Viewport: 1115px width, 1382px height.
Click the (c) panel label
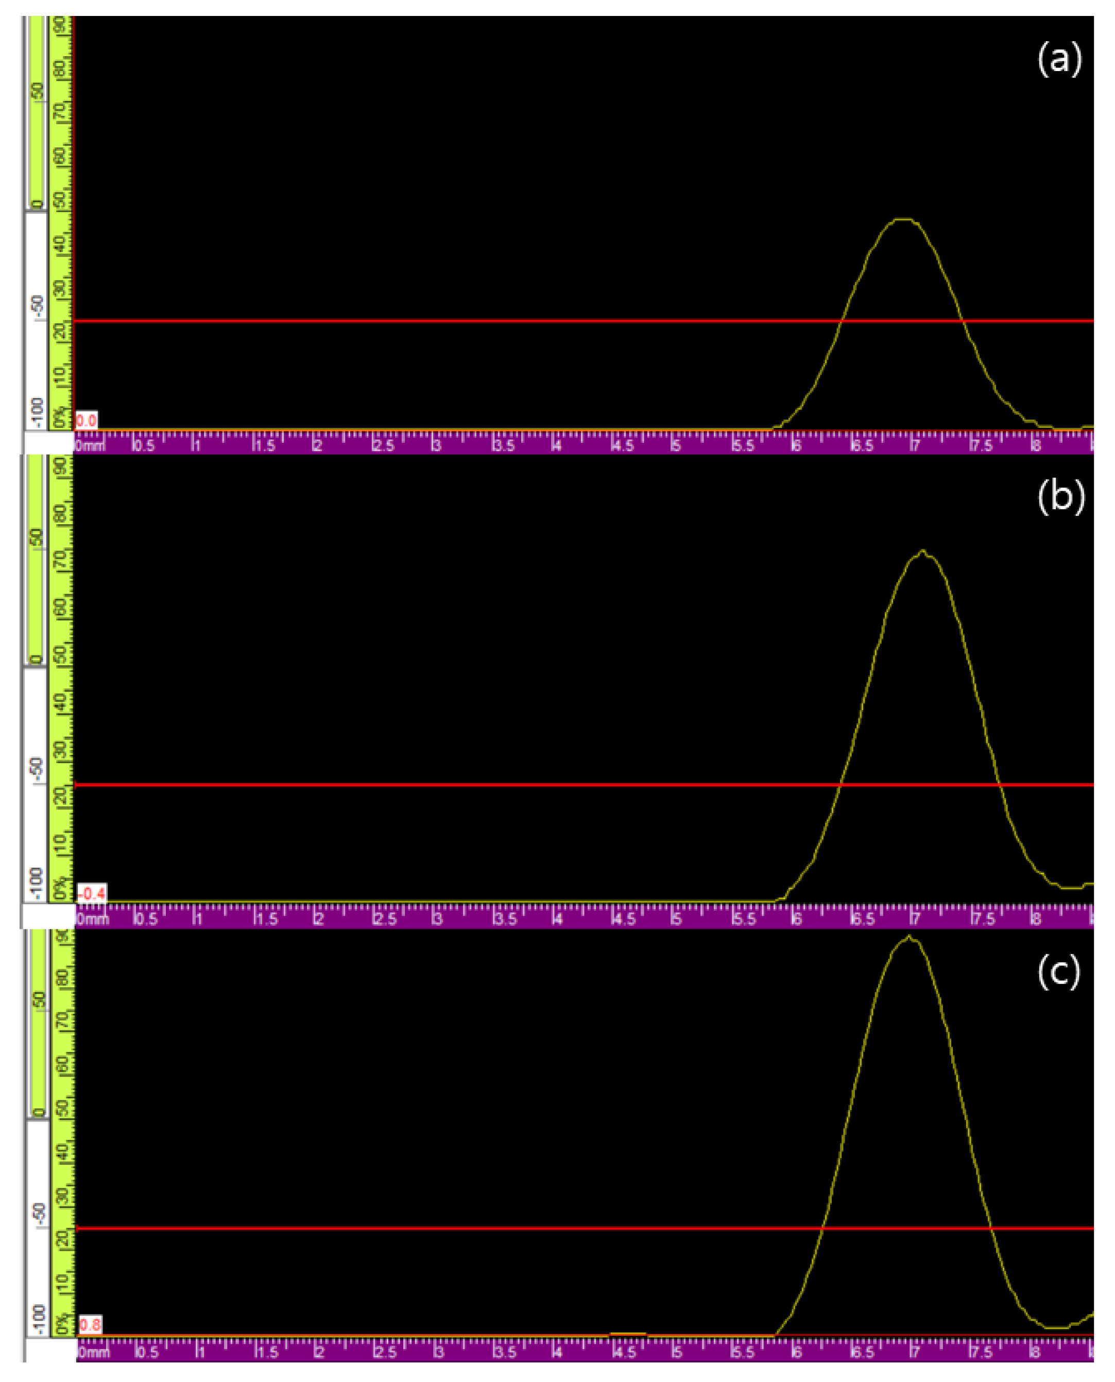1059,972
